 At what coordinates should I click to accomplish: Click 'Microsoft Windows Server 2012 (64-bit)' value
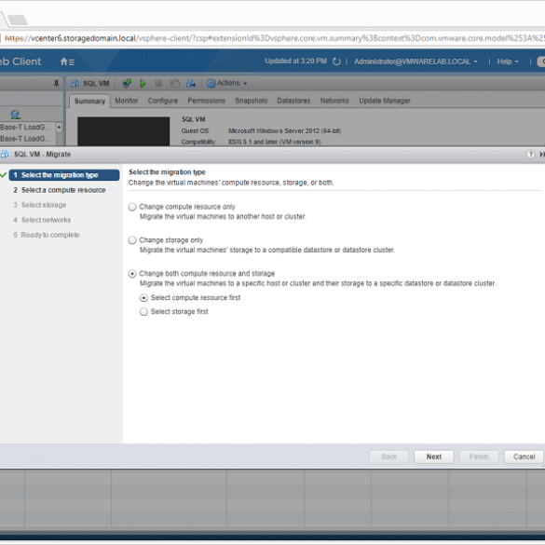tap(285, 131)
